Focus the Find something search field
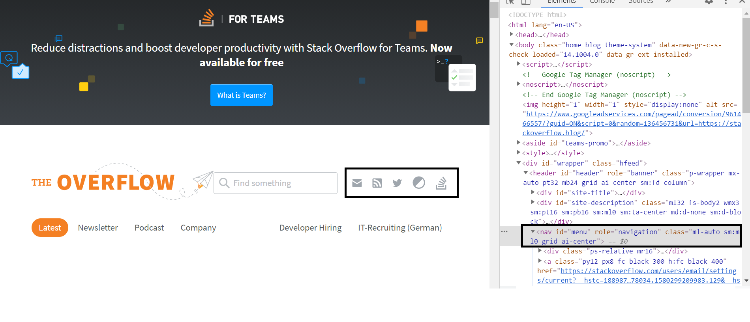Image resolution: width=750 pixels, height=322 pixels. pos(276,183)
